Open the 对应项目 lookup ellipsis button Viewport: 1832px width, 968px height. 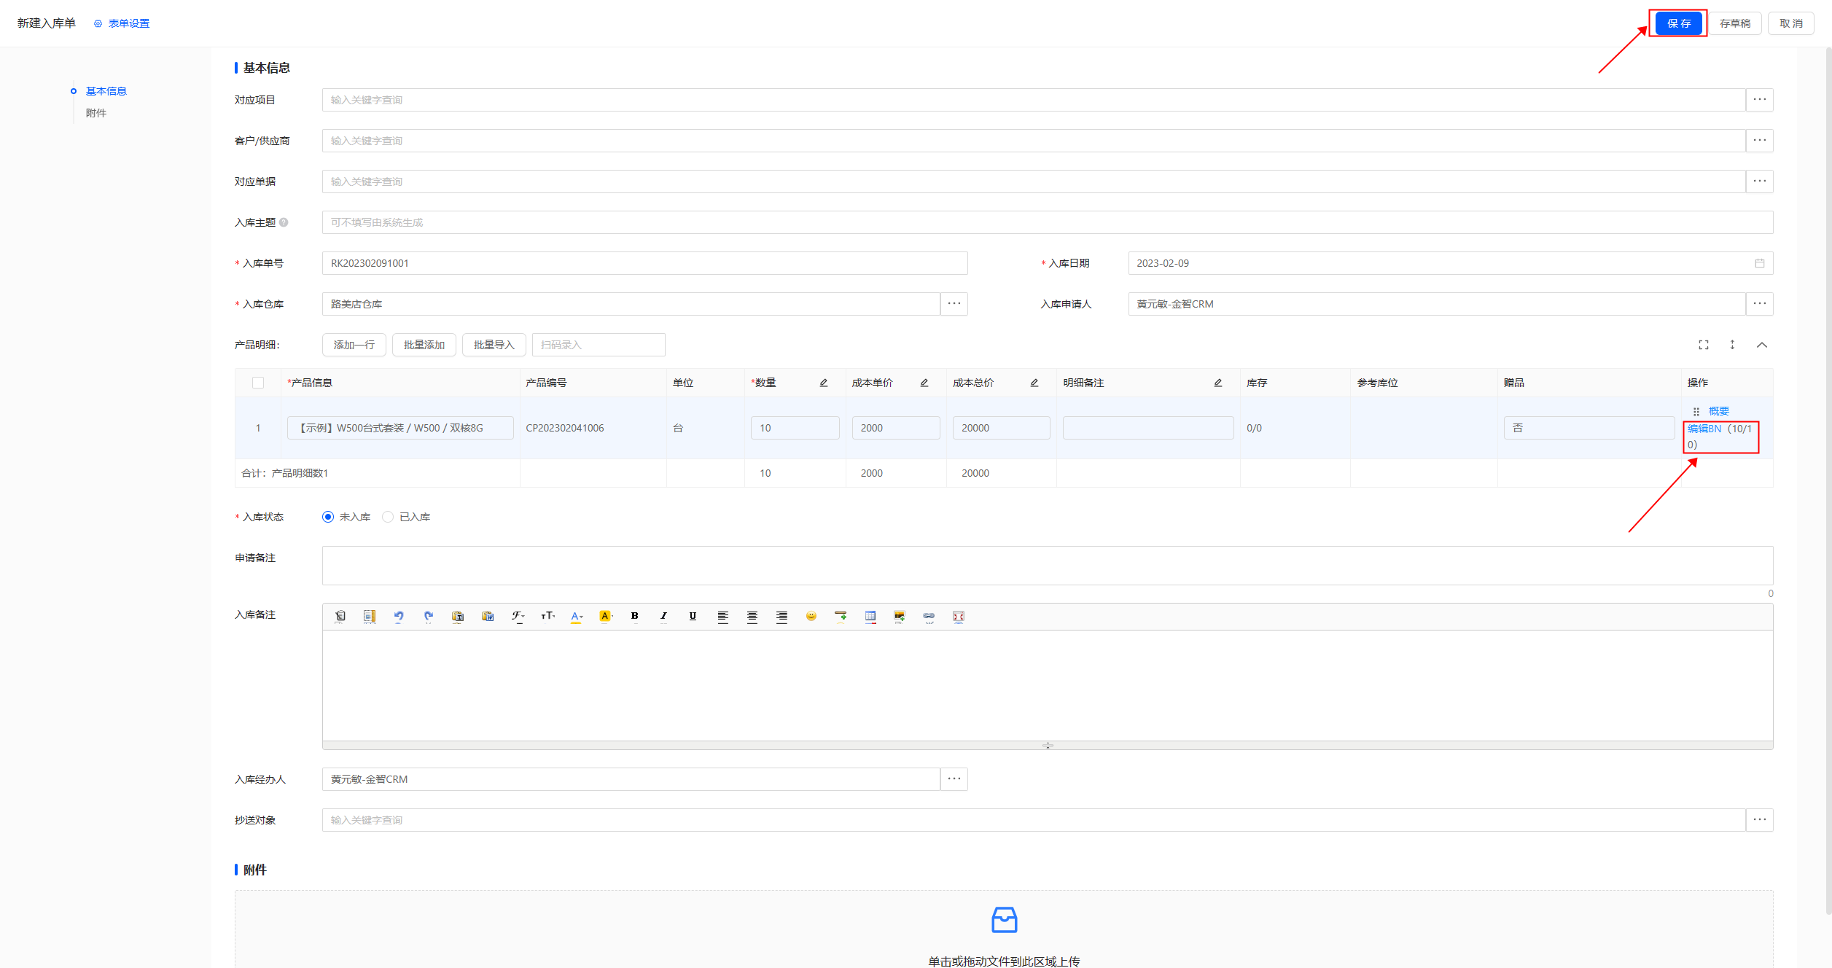[x=1760, y=100]
